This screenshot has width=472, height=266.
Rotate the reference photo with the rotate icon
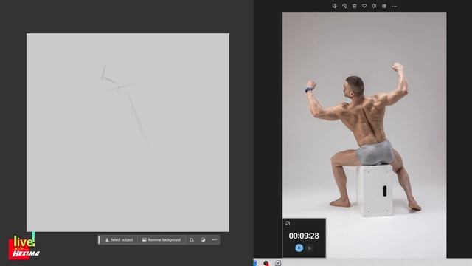coord(344,6)
